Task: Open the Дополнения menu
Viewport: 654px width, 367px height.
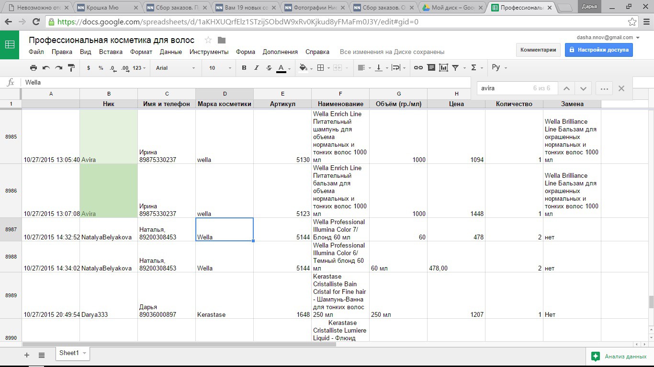Action: 280,52
